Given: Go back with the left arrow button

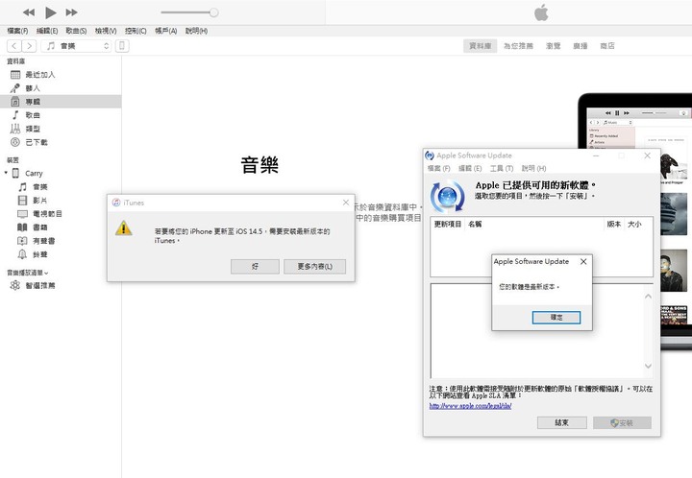Looking at the screenshot, I should (14, 46).
